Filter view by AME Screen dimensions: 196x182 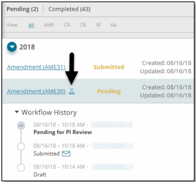[x=49, y=25]
